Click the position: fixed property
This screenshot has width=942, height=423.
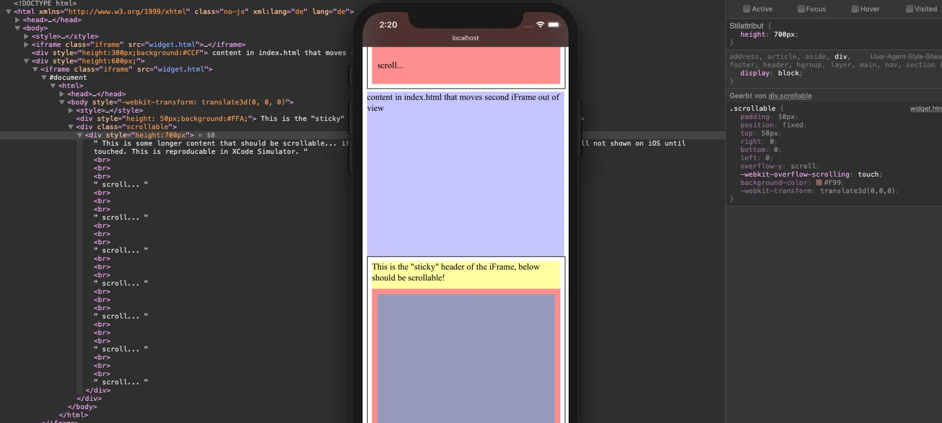[x=772, y=125]
